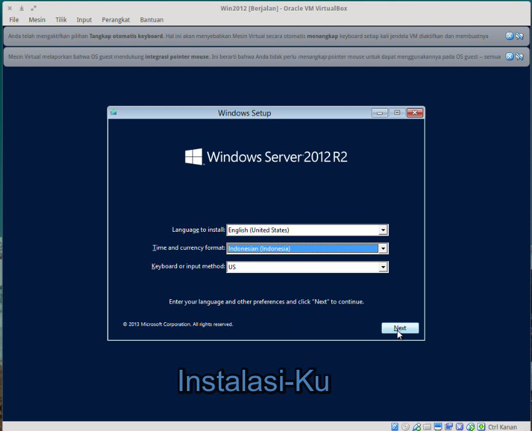Image resolution: width=532 pixels, height=431 pixels.
Task: Open the Keyboard or input method dropdown
Action: (383, 267)
